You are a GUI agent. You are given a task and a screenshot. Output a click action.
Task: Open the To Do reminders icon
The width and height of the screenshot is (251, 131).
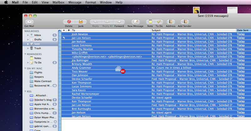click(32, 63)
